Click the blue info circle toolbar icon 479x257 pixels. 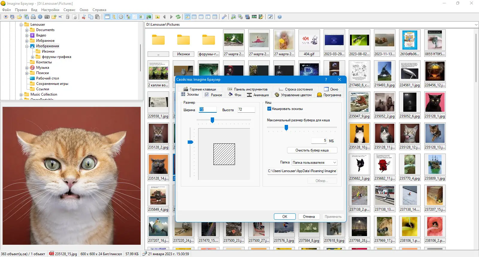pos(40,17)
